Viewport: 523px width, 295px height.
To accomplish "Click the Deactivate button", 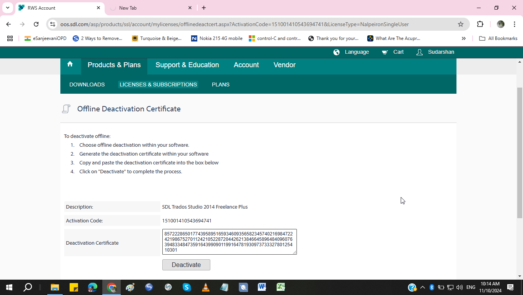I will click(186, 265).
